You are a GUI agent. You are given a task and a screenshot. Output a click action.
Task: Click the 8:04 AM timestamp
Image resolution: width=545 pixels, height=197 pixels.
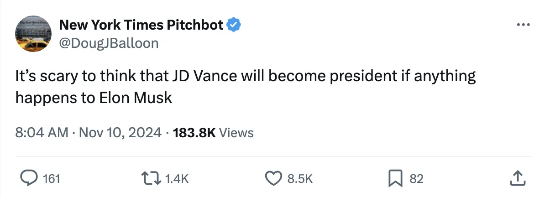[x=41, y=133]
